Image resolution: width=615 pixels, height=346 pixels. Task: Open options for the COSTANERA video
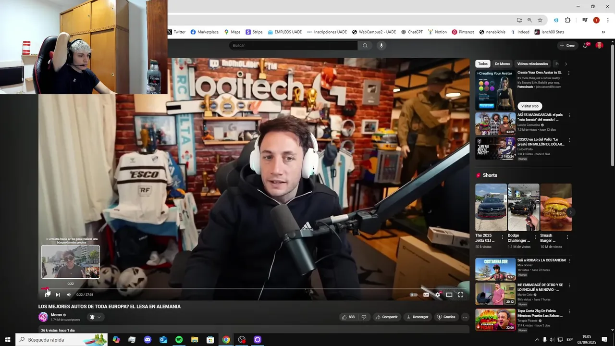(x=570, y=260)
